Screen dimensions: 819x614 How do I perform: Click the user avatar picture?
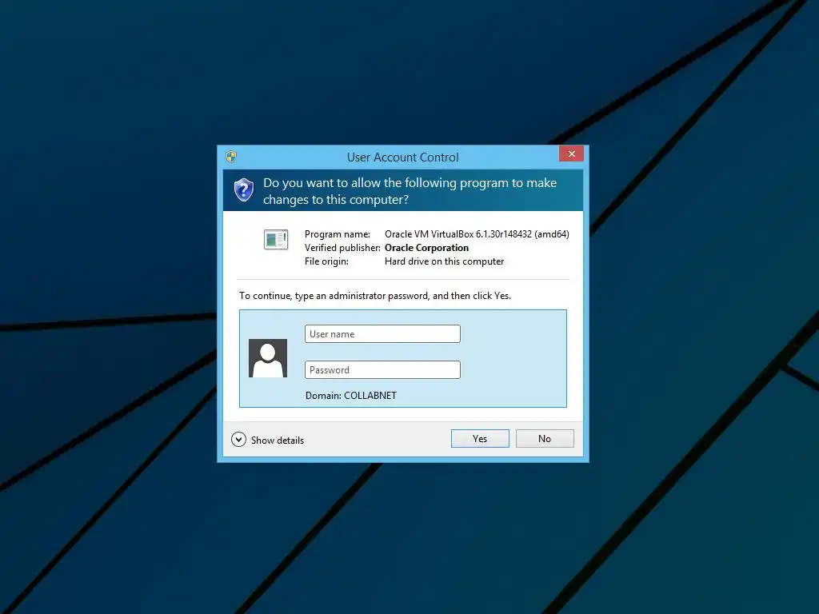(x=268, y=358)
